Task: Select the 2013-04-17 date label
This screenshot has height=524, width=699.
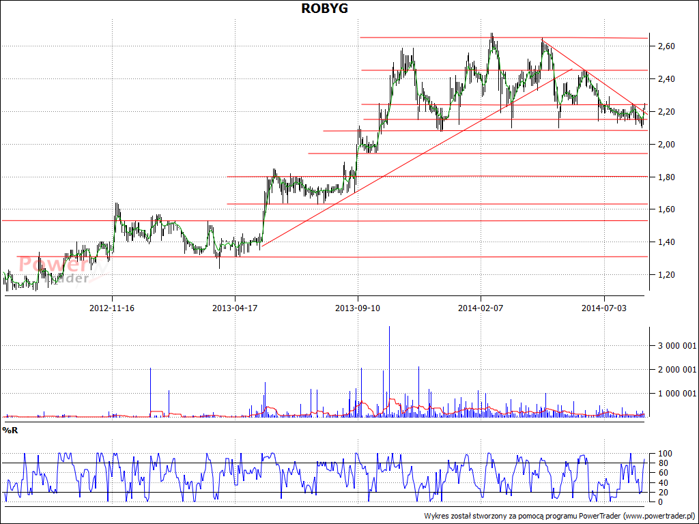Action: pos(235,308)
